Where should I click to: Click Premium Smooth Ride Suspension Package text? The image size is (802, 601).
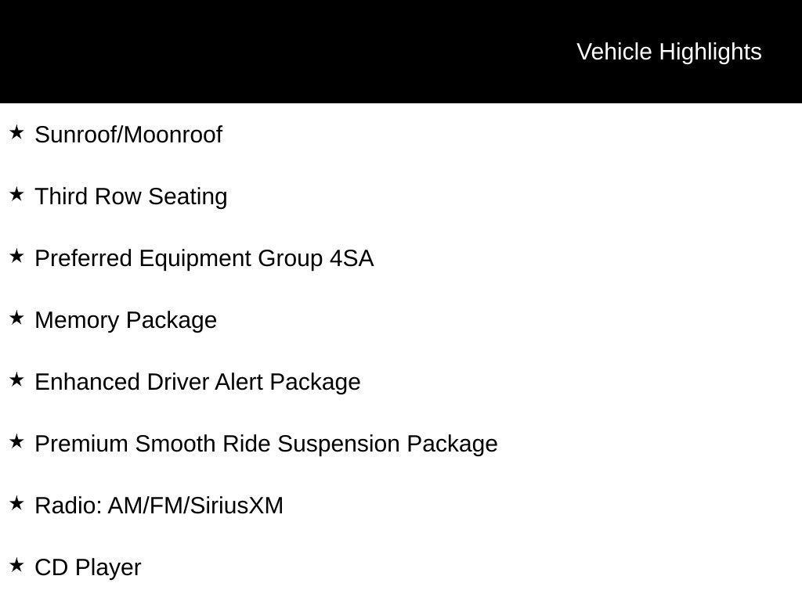(x=266, y=444)
